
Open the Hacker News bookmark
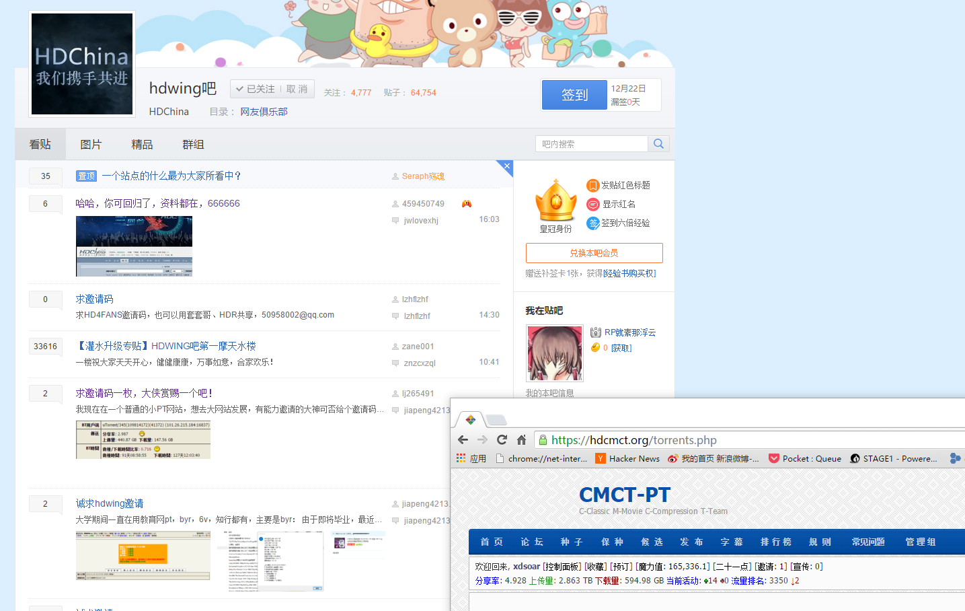click(x=627, y=458)
